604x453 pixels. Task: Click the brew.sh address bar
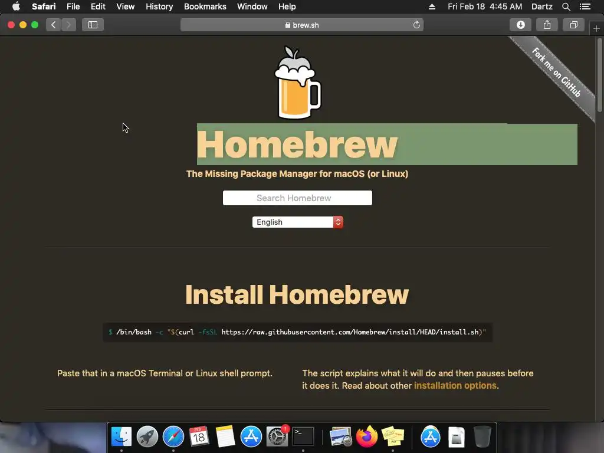coord(302,25)
